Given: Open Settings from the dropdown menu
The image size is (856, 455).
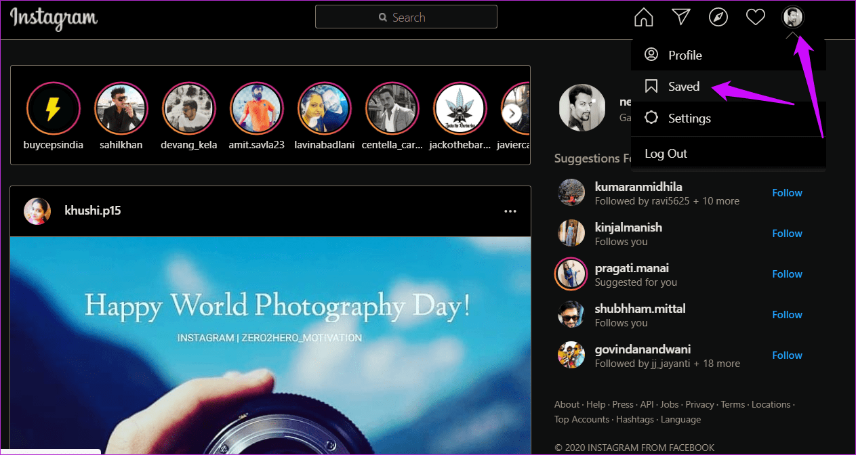Looking at the screenshot, I should point(729,118).
